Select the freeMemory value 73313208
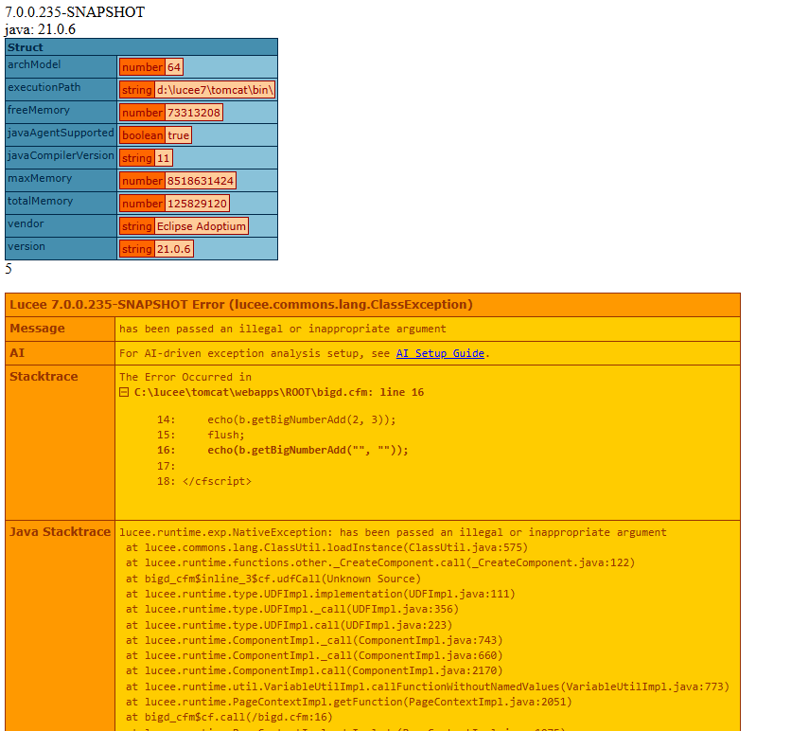This screenshot has height=731, width=791. click(x=194, y=113)
